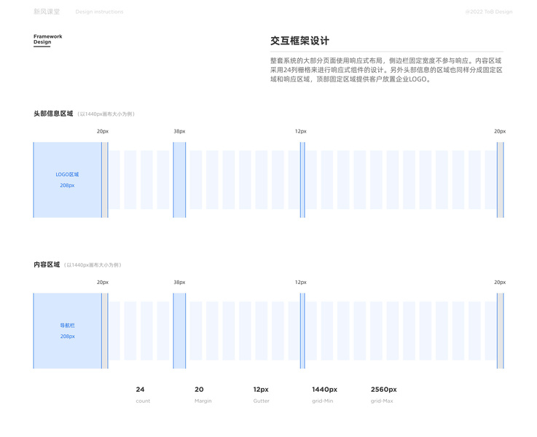The height and width of the screenshot is (437, 537).
Task: Click the "Margin" caption
Action: [203, 401]
